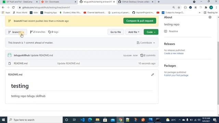Open teluguskillhub username in commit row
The height and width of the screenshot is (123, 219).
[22, 55]
